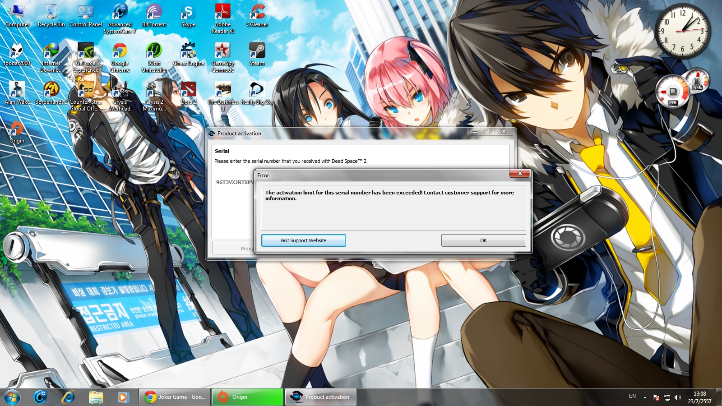Viewport: 722px width, 406px height.
Task: Click the serial number input field
Action: tap(235, 182)
